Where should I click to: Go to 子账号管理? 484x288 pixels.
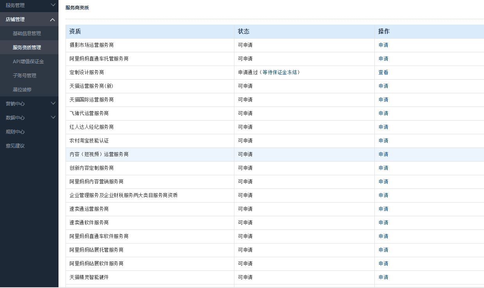25,76
